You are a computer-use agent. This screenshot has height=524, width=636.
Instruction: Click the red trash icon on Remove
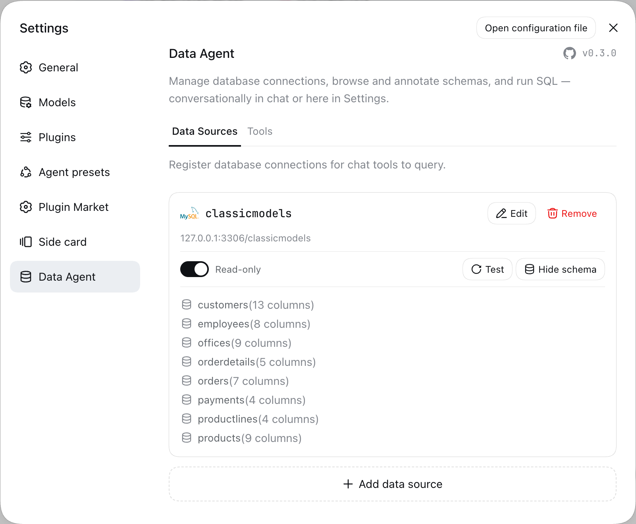tap(553, 214)
